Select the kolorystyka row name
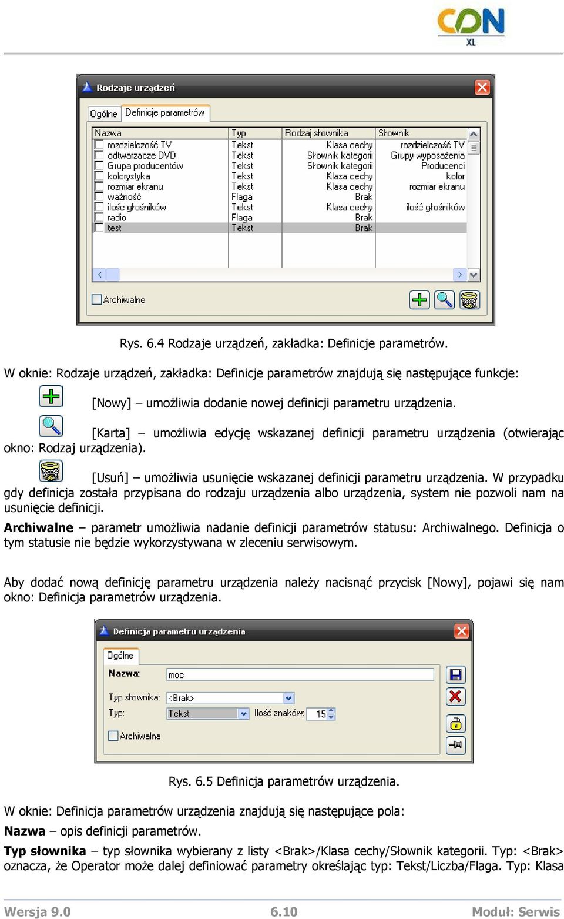Viewport: 564px width, 919px height. coord(129,176)
